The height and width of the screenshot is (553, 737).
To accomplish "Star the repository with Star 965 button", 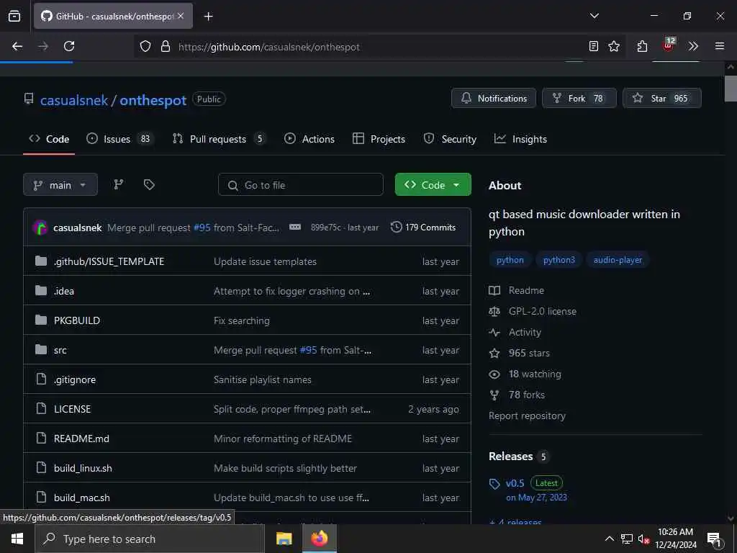I will pos(662,98).
